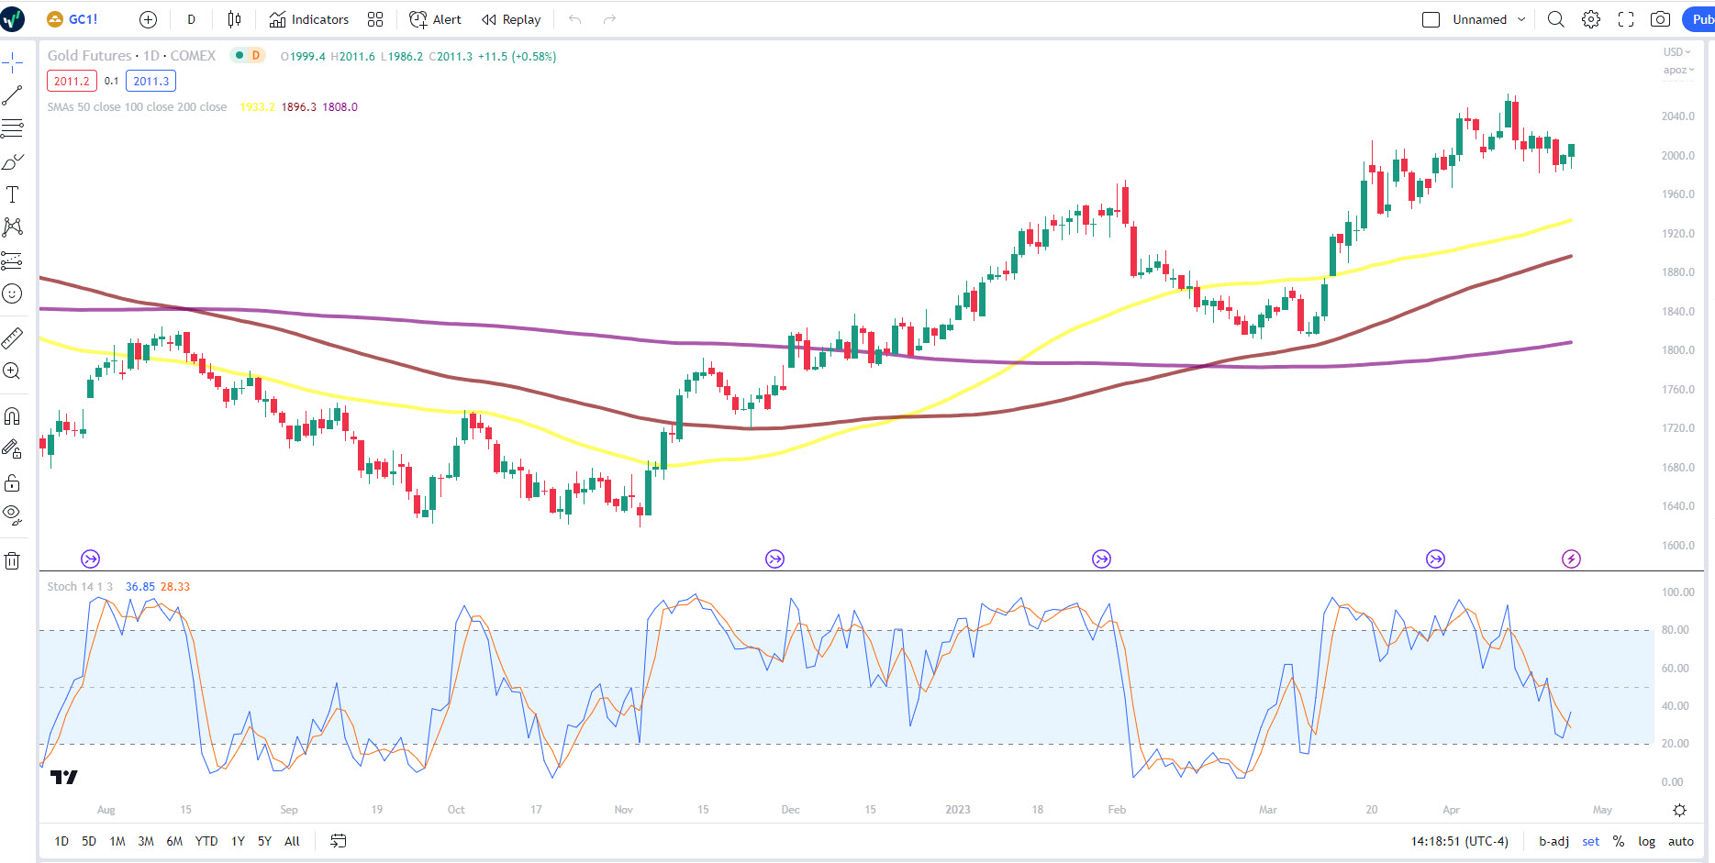
Task: Select the SMAs 50 100 200 indicator legend
Action: [x=138, y=107]
